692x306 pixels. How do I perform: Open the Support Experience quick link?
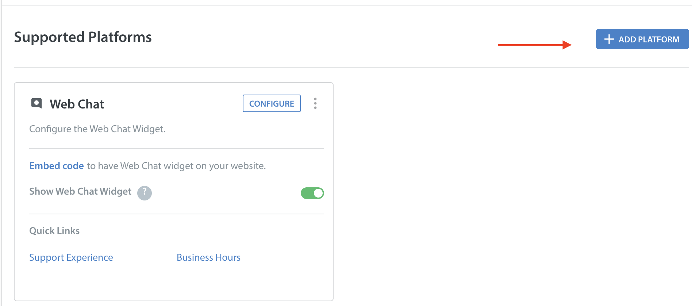click(71, 257)
